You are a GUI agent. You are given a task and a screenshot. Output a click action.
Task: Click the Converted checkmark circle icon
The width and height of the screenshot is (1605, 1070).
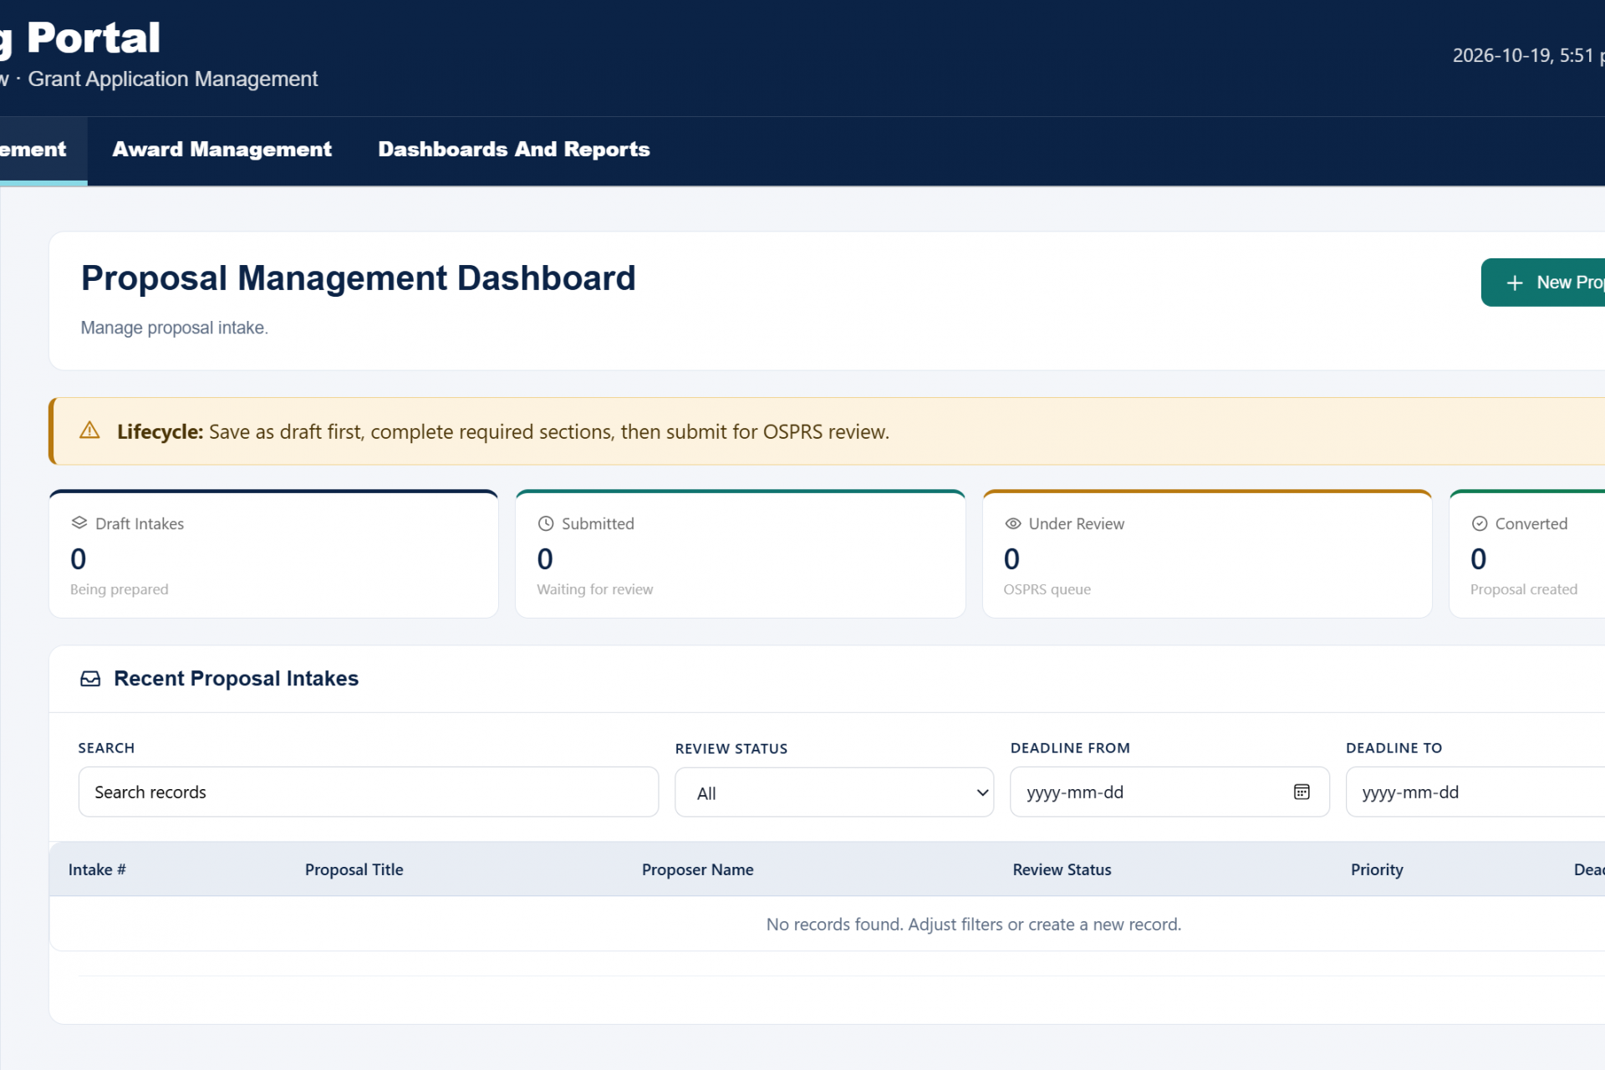[1480, 523]
